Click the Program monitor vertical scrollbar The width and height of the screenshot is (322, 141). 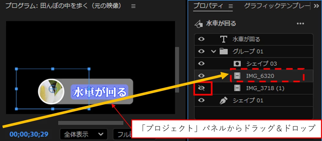coord(177,70)
